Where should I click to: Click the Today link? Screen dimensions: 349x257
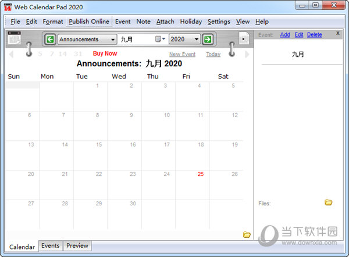[x=213, y=54]
